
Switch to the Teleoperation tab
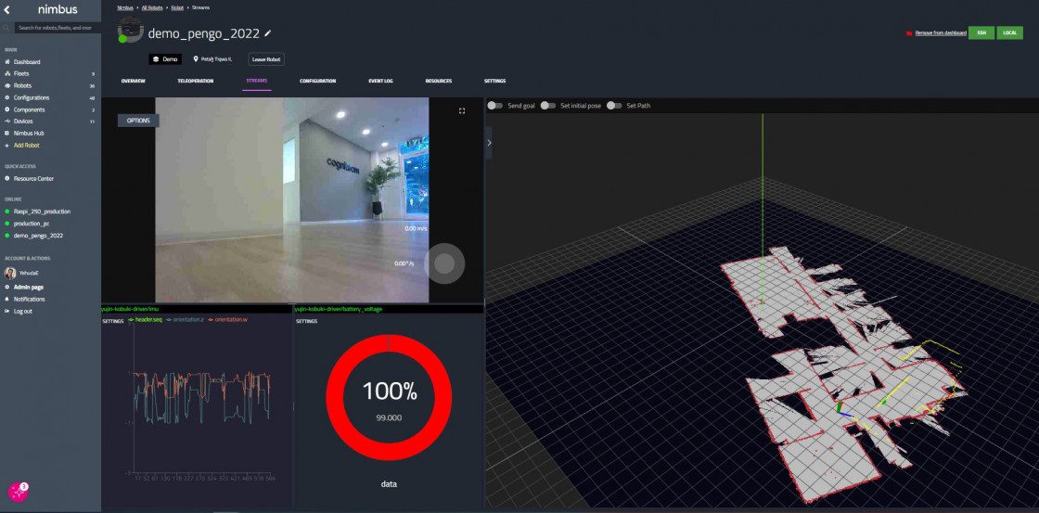tap(195, 82)
